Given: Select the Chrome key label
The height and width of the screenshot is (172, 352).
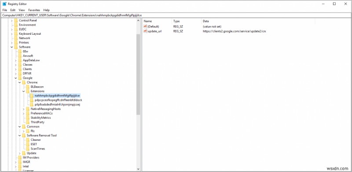Looking at the screenshot, I should pyautogui.click(x=32, y=82).
